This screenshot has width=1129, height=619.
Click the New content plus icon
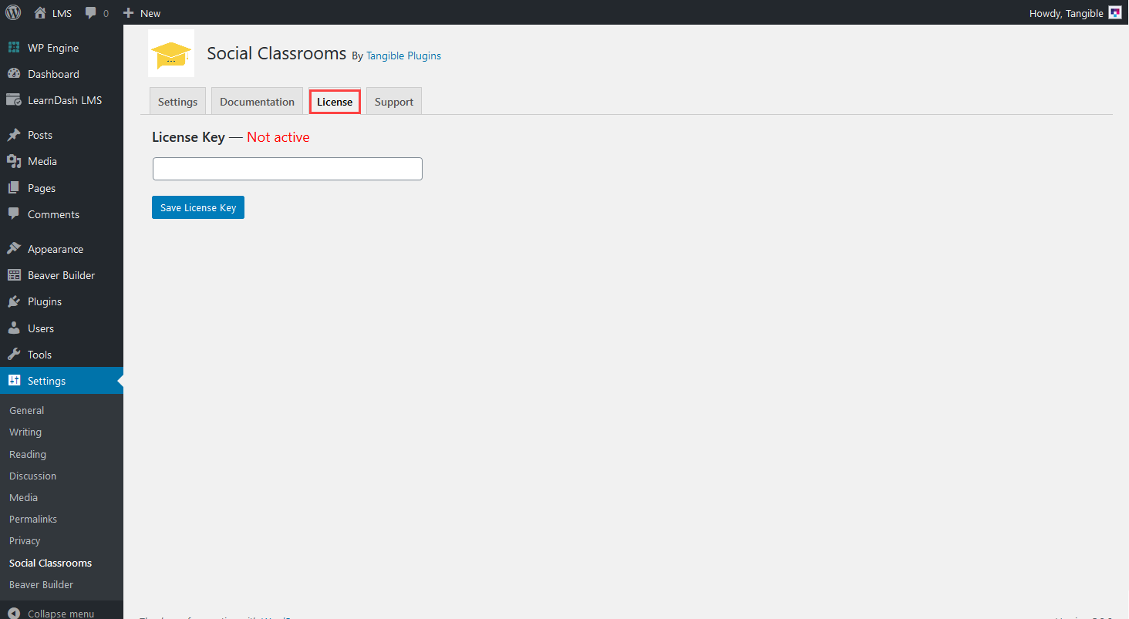tap(129, 12)
